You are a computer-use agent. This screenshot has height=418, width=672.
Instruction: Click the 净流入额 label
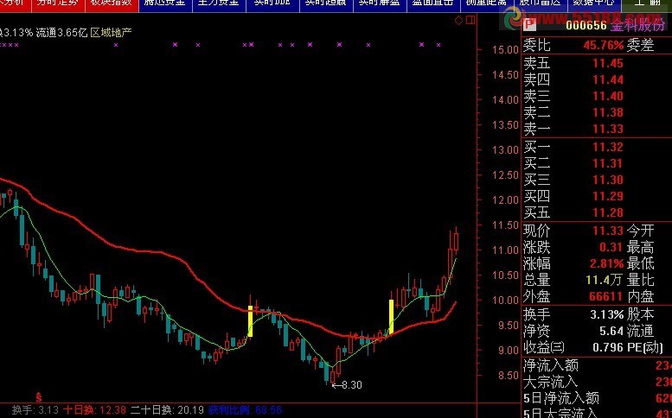click(x=551, y=366)
